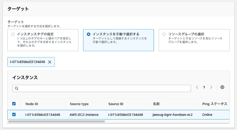Click the Online ping status cell
Image resolution: width=237 pixels, height=130 pixels.
[x=207, y=114]
